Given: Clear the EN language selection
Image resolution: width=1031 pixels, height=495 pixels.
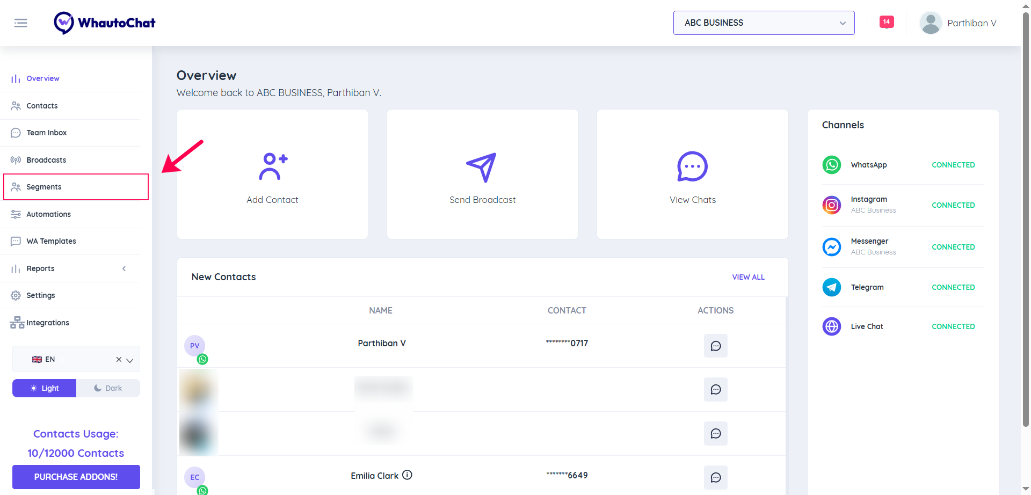Looking at the screenshot, I should 119,360.
